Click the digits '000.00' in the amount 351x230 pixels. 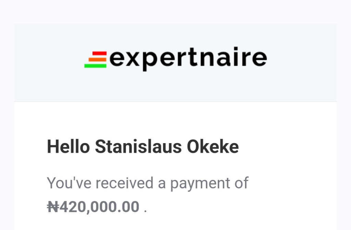coord(116,207)
